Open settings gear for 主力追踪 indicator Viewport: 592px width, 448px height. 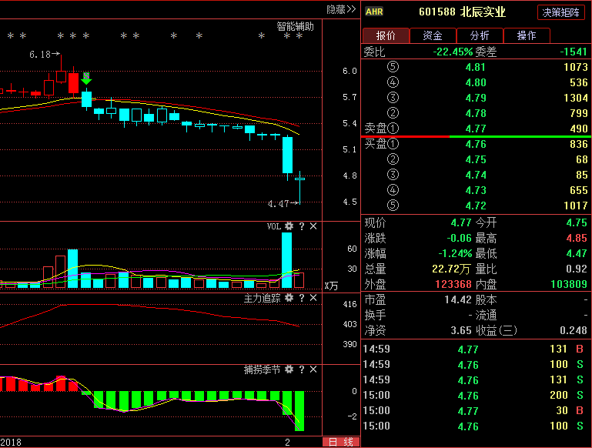tap(289, 298)
